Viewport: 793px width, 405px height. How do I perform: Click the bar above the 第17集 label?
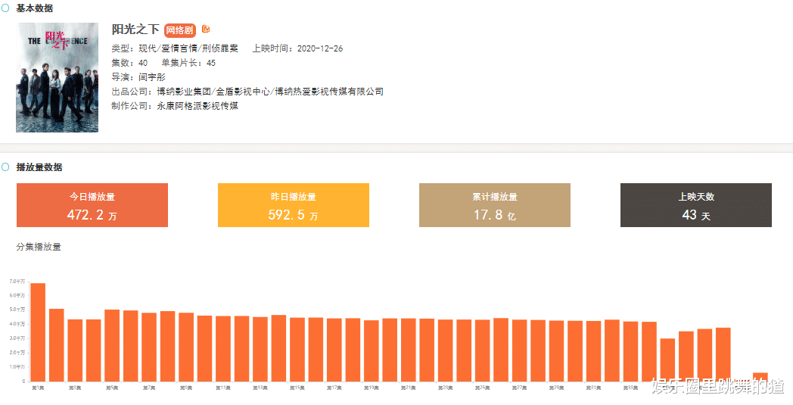tap(334, 350)
